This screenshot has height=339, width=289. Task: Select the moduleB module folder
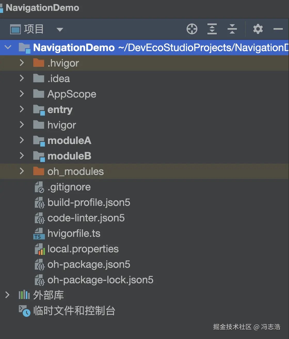69,156
